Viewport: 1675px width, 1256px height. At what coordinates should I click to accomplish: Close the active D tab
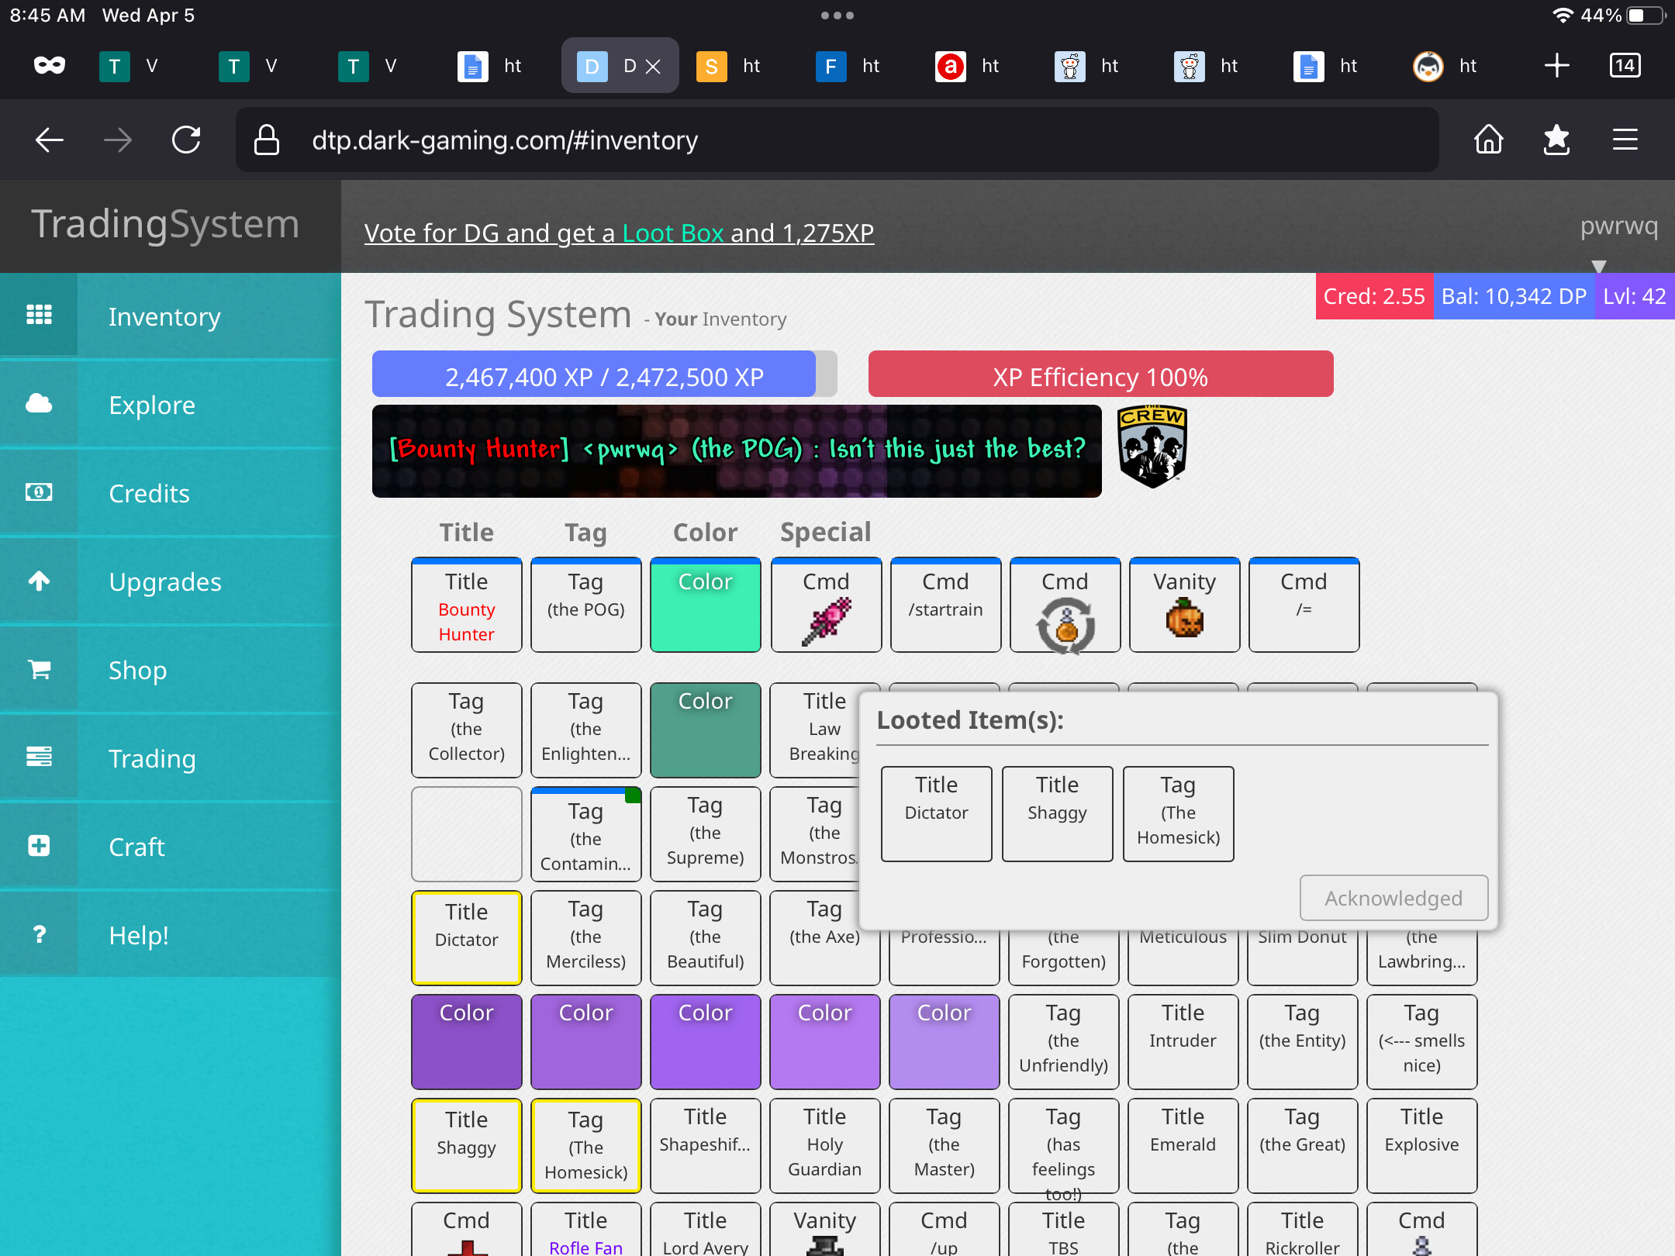tap(653, 67)
